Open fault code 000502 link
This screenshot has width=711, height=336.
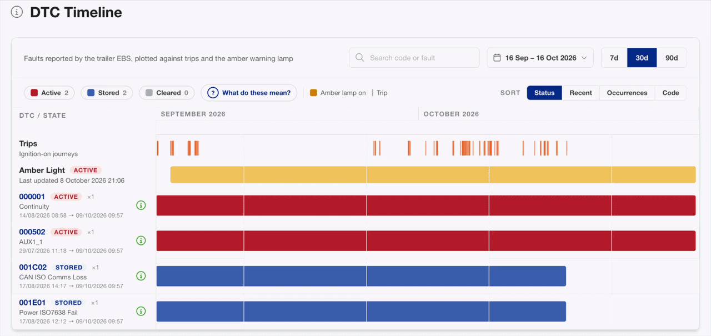[x=32, y=232]
